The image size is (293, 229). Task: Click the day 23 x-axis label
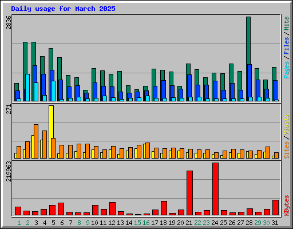tap(206, 223)
